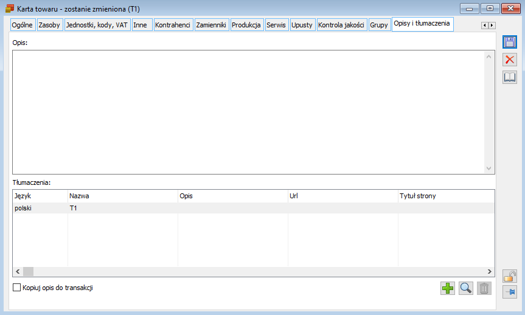This screenshot has height=315, width=525.
Task: Toggle the padlock lock icon
Action: coord(510,276)
